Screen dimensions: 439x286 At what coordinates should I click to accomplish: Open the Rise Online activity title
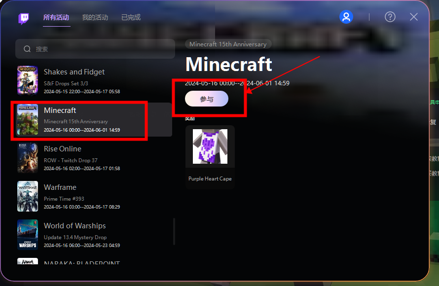point(63,149)
